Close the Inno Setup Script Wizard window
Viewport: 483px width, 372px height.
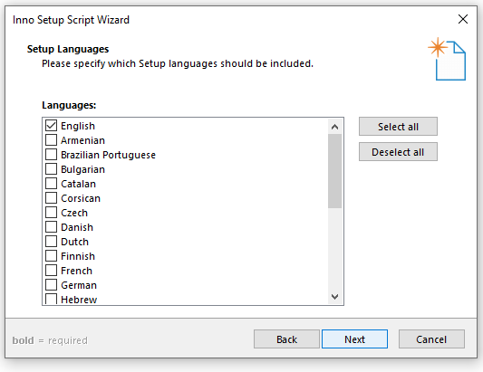pyautogui.click(x=463, y=19)
